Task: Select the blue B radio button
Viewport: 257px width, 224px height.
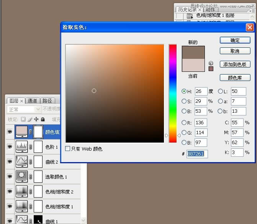Action: tap(184, 142)
